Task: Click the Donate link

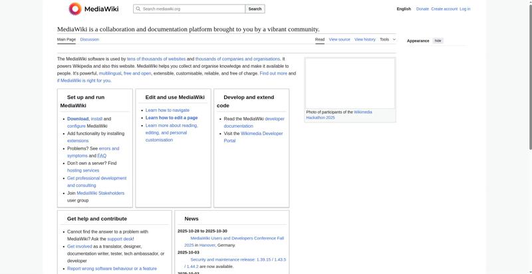Action: (422, 9)
